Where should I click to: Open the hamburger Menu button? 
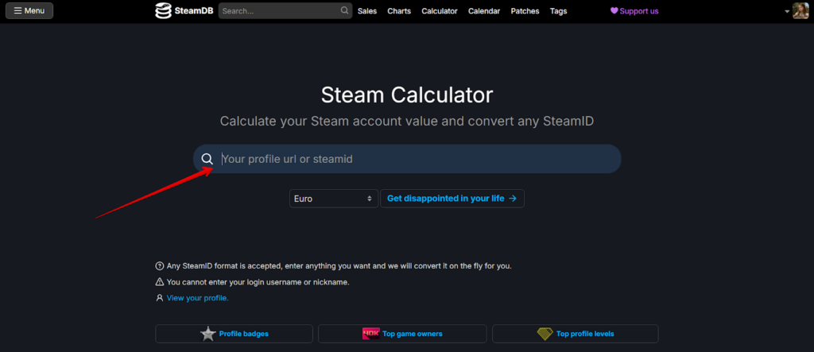[x=29, y=10]
